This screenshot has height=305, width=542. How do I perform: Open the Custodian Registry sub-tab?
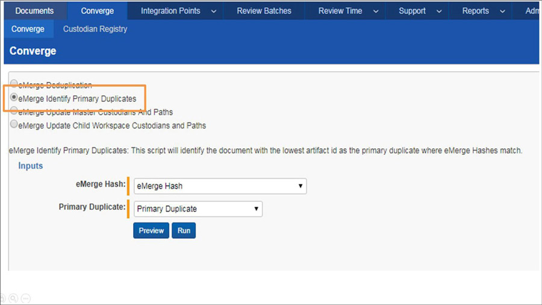coord(95,29)
